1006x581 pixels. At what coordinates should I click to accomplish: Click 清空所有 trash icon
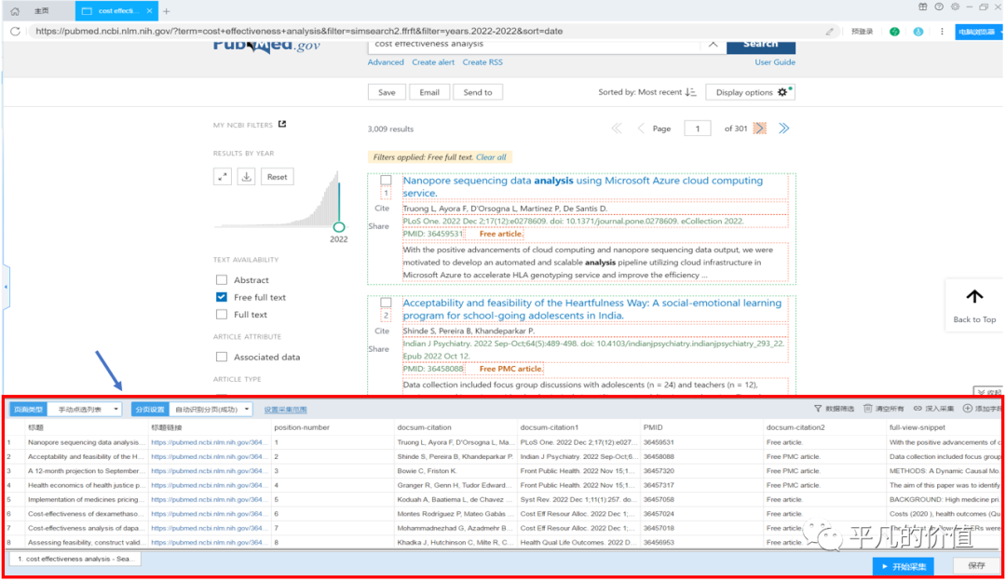click(867, 409)
